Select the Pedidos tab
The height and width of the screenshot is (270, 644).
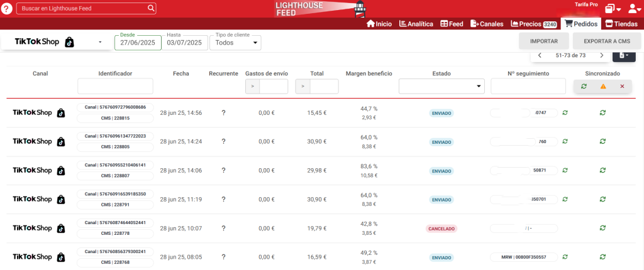coord(581,24)
